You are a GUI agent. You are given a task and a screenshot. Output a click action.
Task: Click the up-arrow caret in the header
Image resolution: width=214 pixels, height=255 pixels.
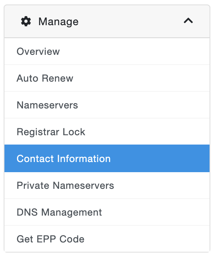pos(188,21)
